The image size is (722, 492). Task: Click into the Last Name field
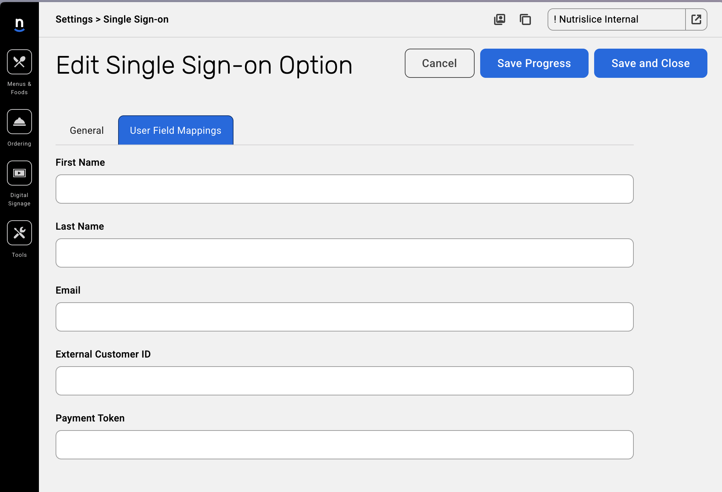(344, 253)
